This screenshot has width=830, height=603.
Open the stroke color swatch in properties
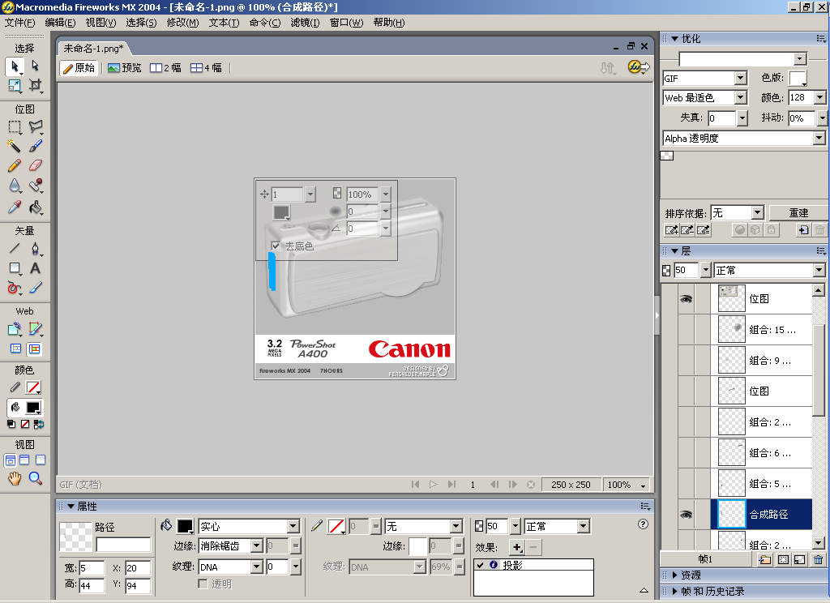336,526
